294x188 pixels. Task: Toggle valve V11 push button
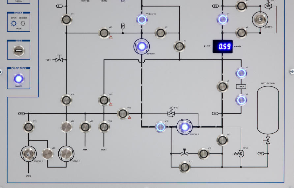click(x=185, y=167)
